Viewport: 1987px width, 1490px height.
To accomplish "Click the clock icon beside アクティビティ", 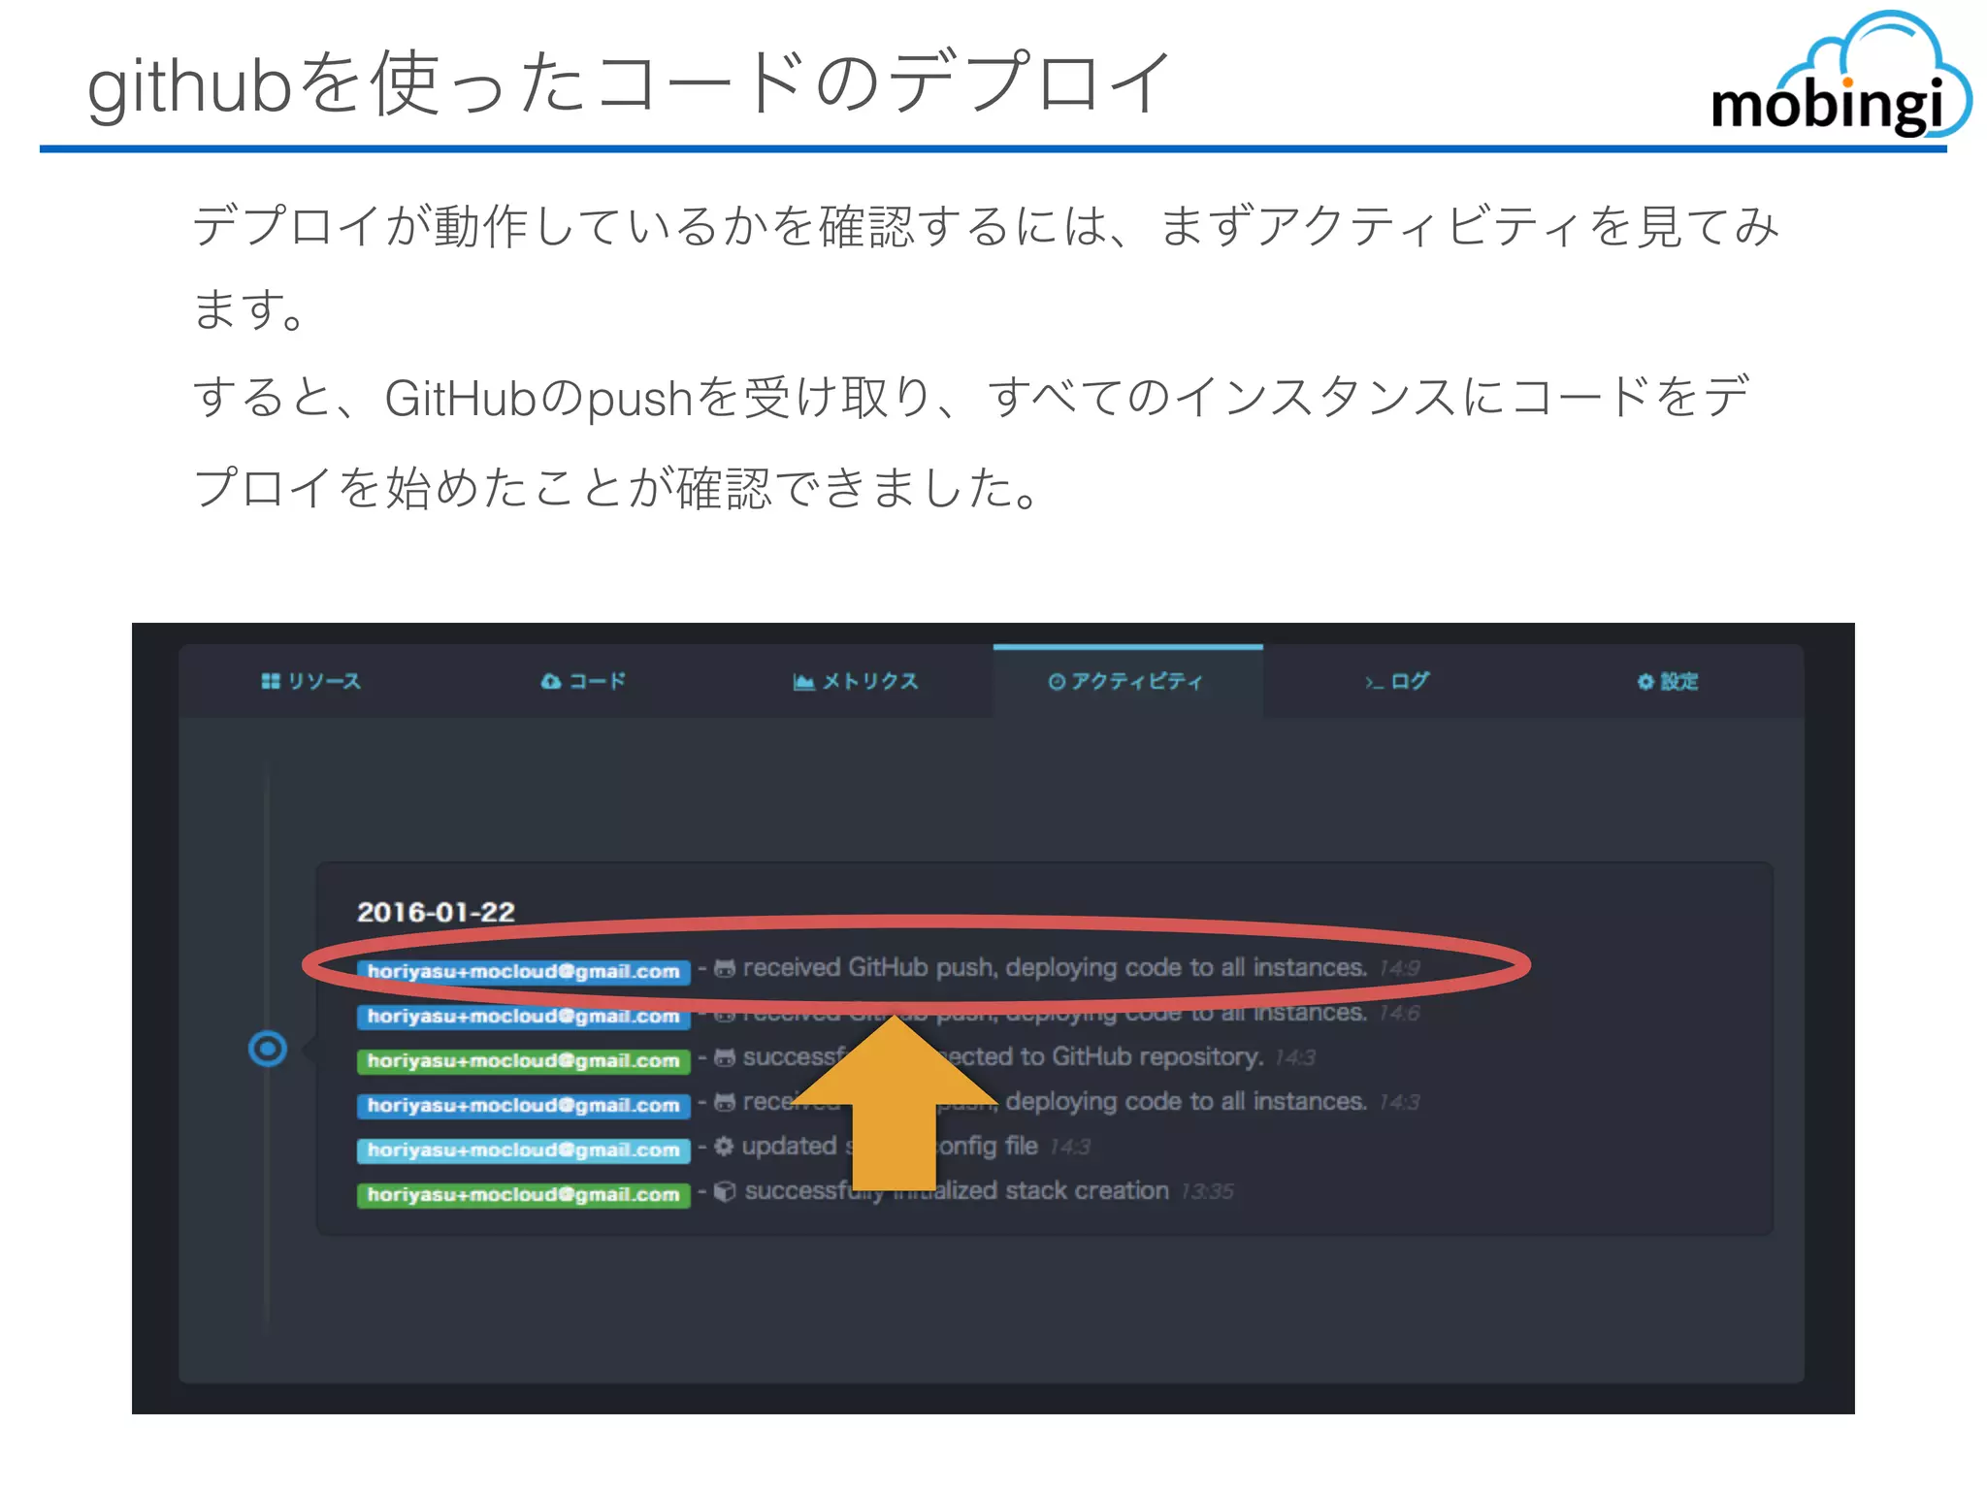I will coord(1057,682).
